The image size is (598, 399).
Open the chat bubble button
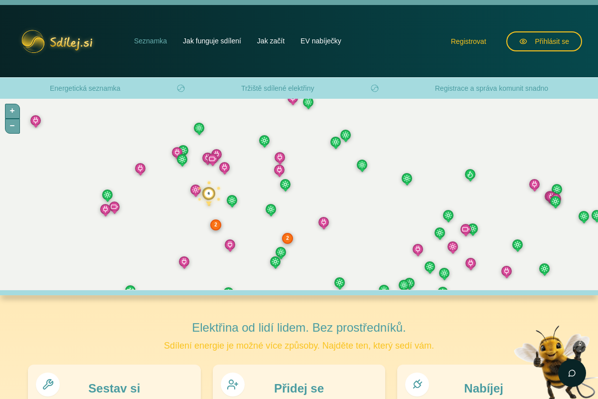pos(572,373)
